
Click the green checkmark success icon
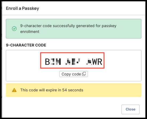14,29
